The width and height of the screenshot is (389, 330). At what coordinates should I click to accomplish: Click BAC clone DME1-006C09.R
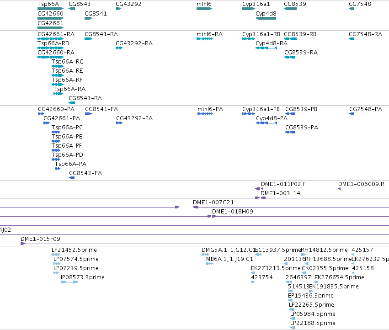[339, 189]
